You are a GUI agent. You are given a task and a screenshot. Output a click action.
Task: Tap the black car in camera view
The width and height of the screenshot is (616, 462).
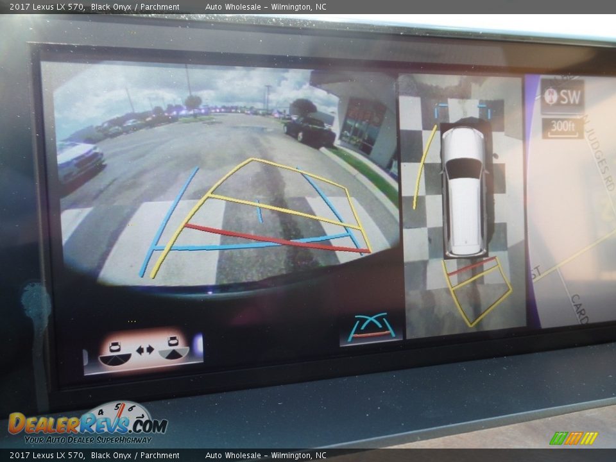pos(311,130)
